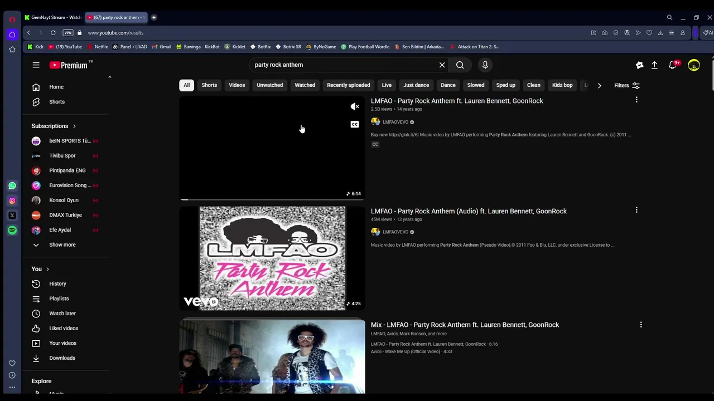
Task: Select the Videos filter chip
Action: [x=237, y=85]
